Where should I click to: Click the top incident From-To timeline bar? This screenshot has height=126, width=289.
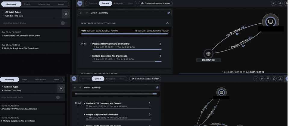coord(124,34)
